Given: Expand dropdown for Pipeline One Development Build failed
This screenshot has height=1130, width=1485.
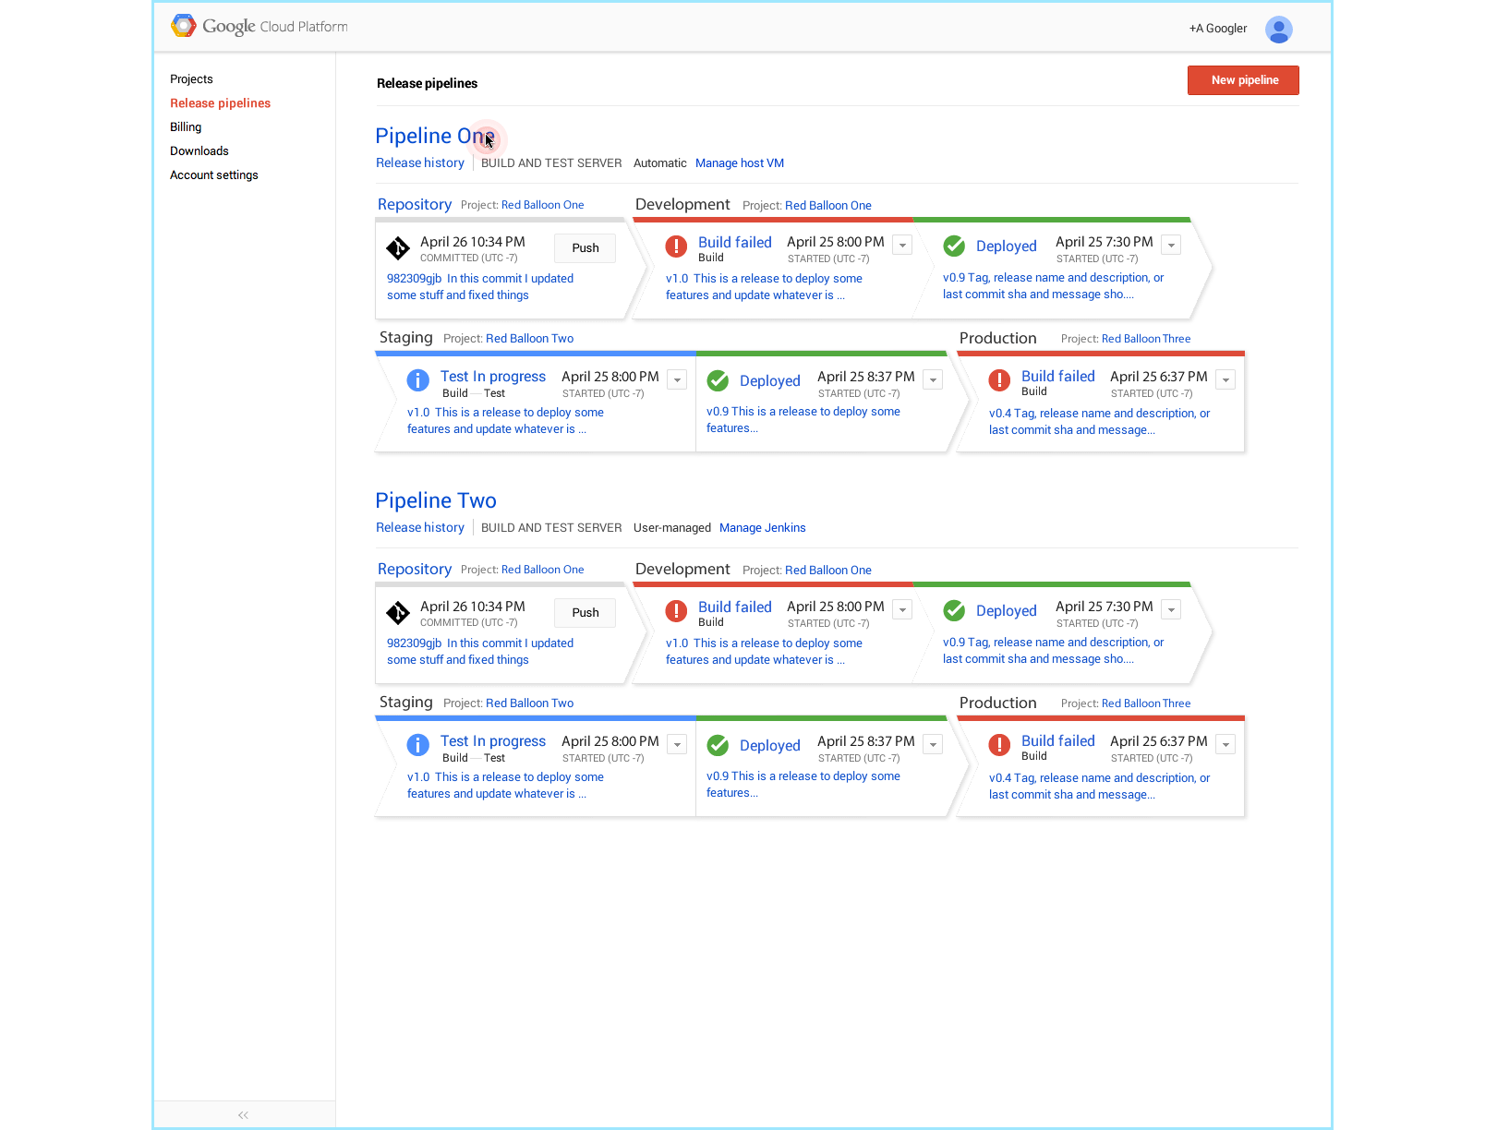Looking at the screenshot, I should pyautogui.click(x=903, y=246).
